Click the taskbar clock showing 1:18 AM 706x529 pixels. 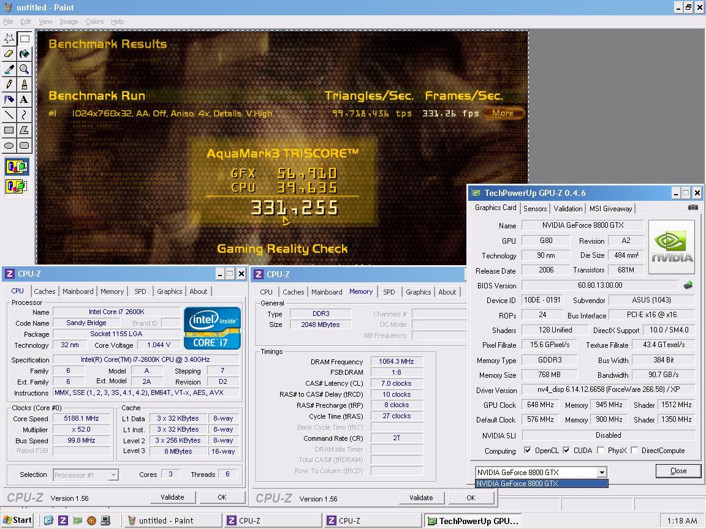point(682,521)
